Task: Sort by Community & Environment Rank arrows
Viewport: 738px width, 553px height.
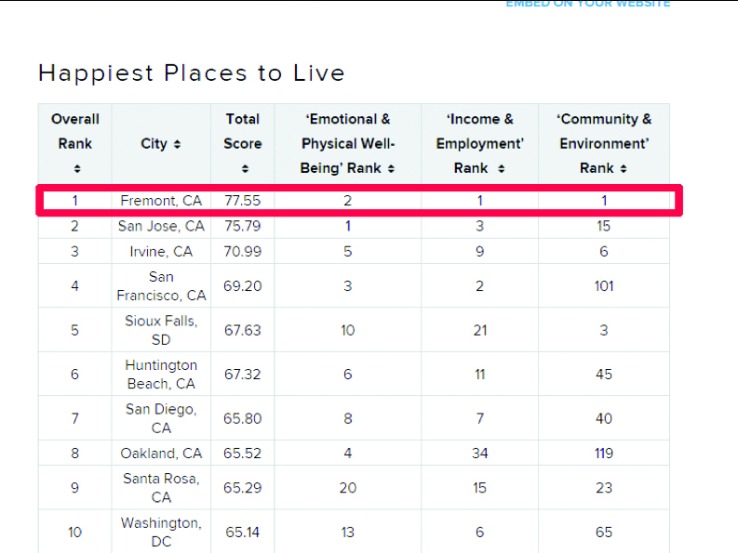Action: (624, 168)
